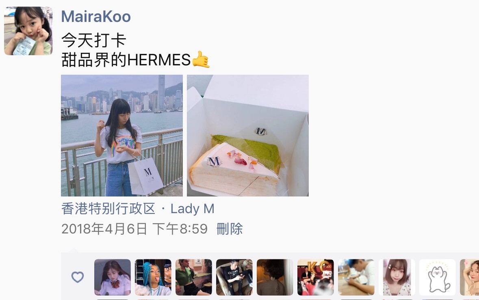Click the MairaKoo username link
Image resolution: width=479 pixels, height=300 pixels.
pos(96,17)
